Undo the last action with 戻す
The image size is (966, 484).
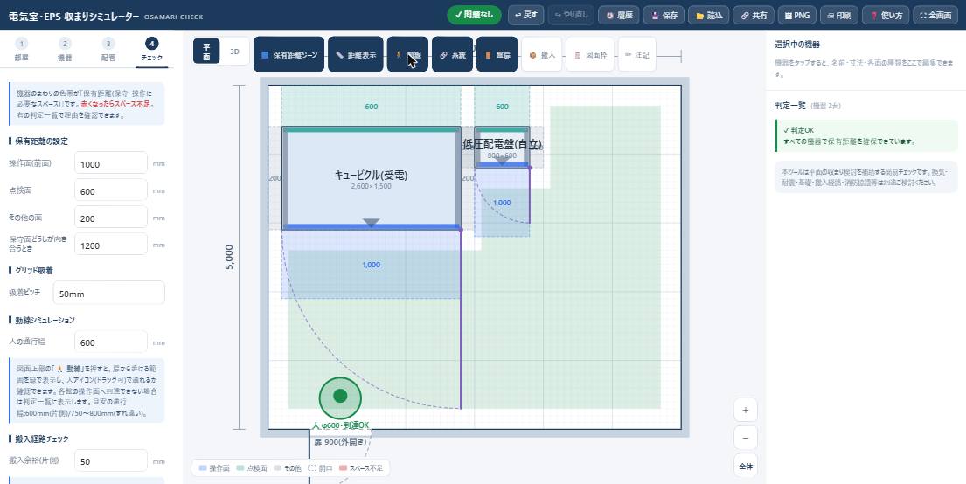pos(525,16)
